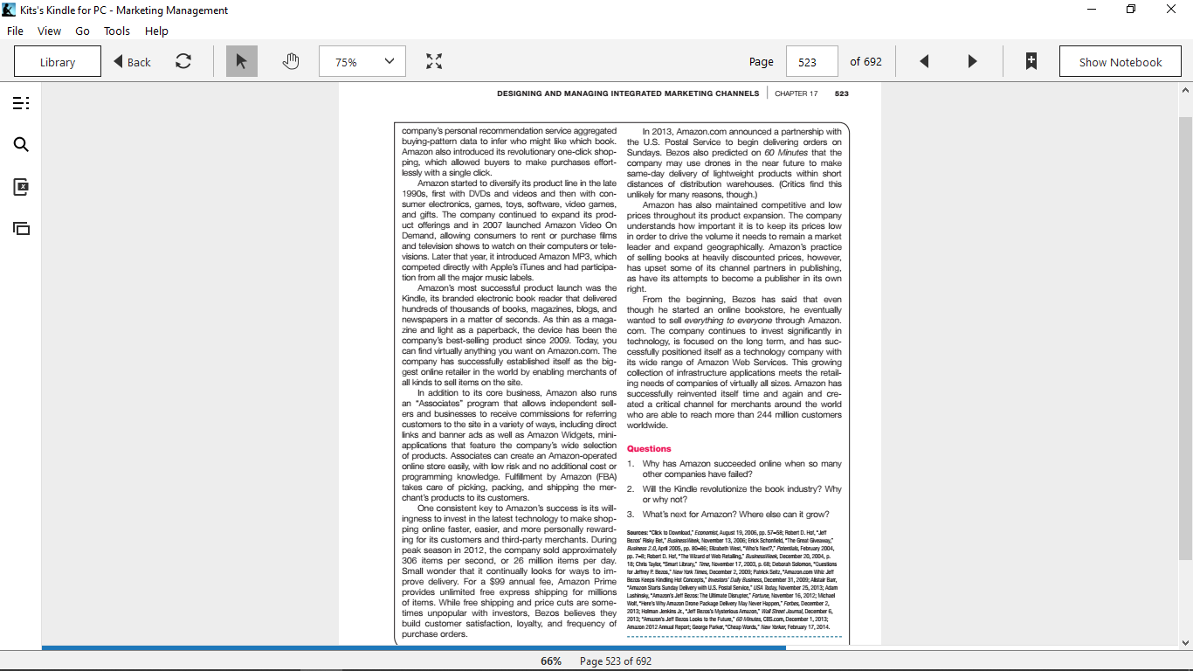The height and width of the screenshot is (671, 1193).
Task: Click the vertical scrollbar thumb
Action: tap(1186, 337)
